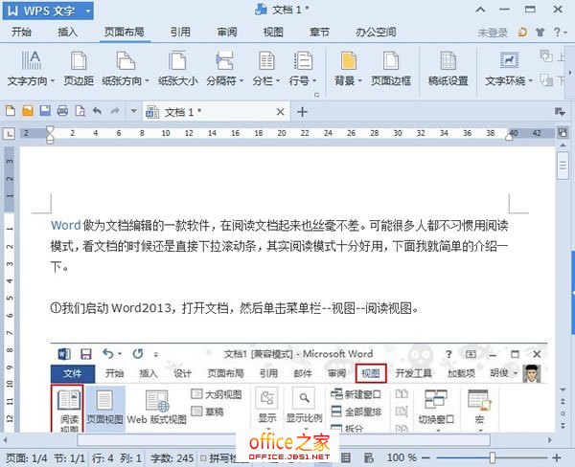Open Manuscript Paper settings (稿纸设置)
Viewport: 575px width, 467px height.
click(x=448, y=69)
